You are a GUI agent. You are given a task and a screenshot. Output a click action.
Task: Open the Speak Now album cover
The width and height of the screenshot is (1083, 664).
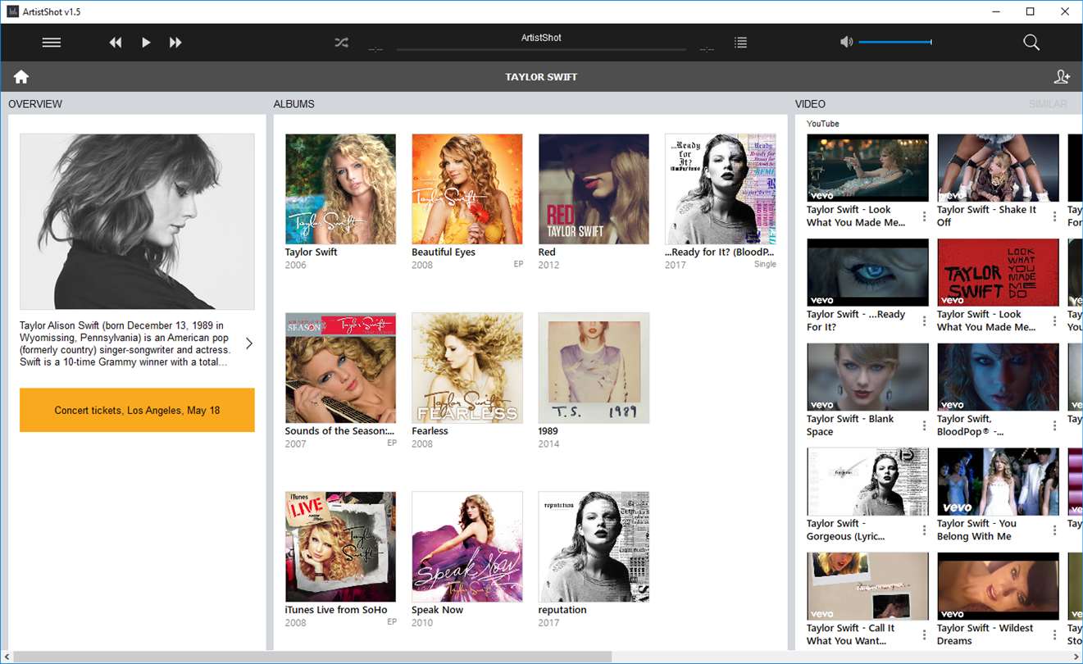(467, 547)
